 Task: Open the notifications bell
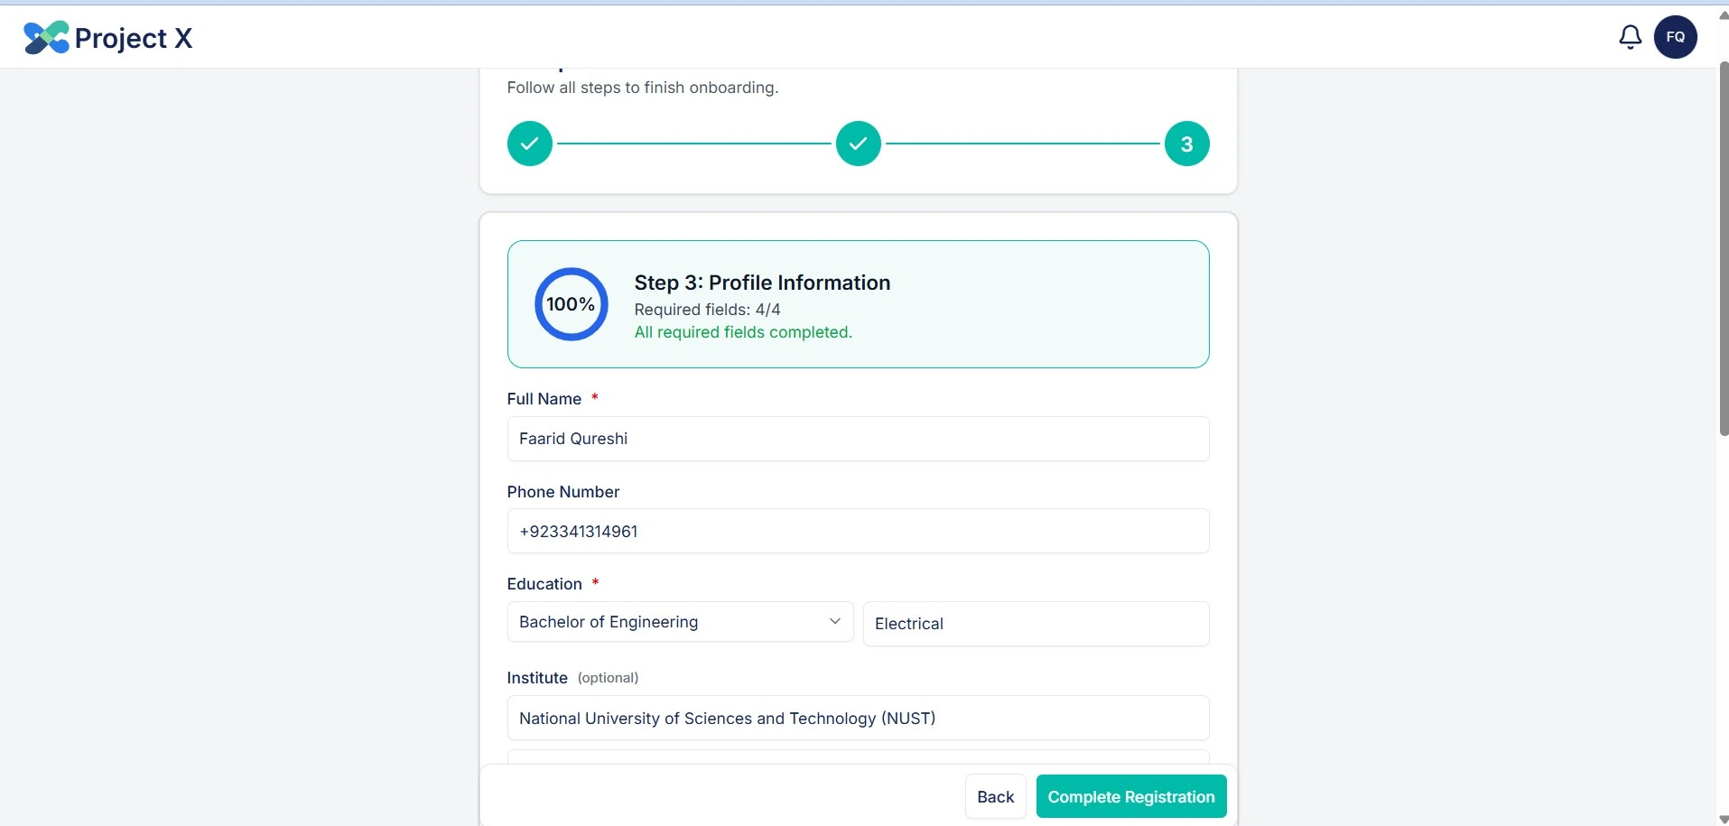tap(1630, 37)
